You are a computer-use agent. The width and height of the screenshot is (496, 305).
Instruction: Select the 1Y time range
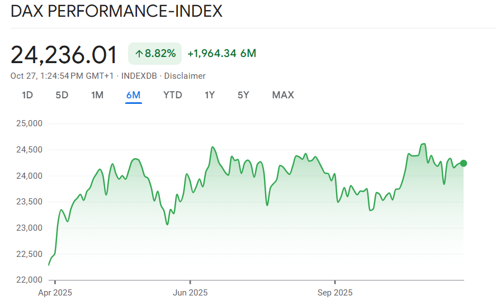tap(210, 95)
